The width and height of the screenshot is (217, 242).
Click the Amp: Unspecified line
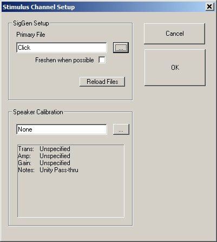pyautogui.click(x=44, y=156)
